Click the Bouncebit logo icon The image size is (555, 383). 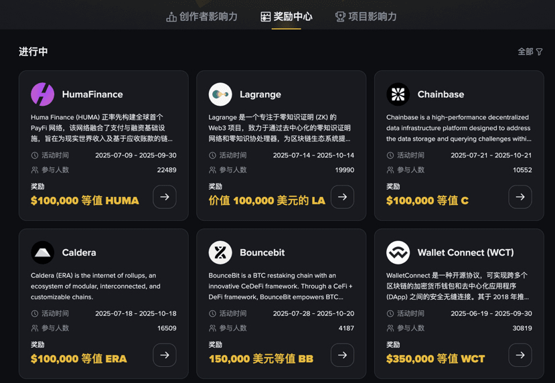pyautogui.click(x=220, y=252)
